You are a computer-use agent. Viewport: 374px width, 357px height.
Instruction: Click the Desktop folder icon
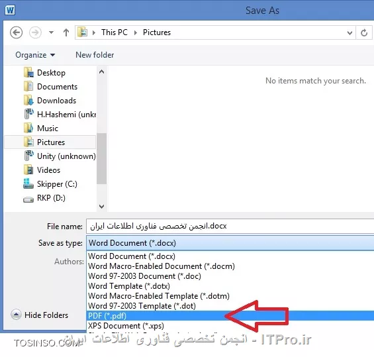pyautogui.click(x=28, y=73)
